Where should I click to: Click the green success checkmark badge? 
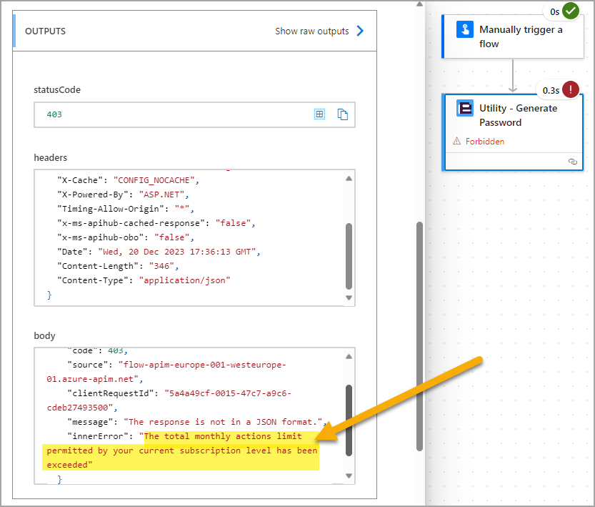coord(570,11)
